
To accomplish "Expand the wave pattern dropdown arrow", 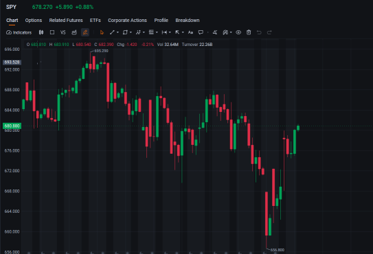I will pos(144,32).
